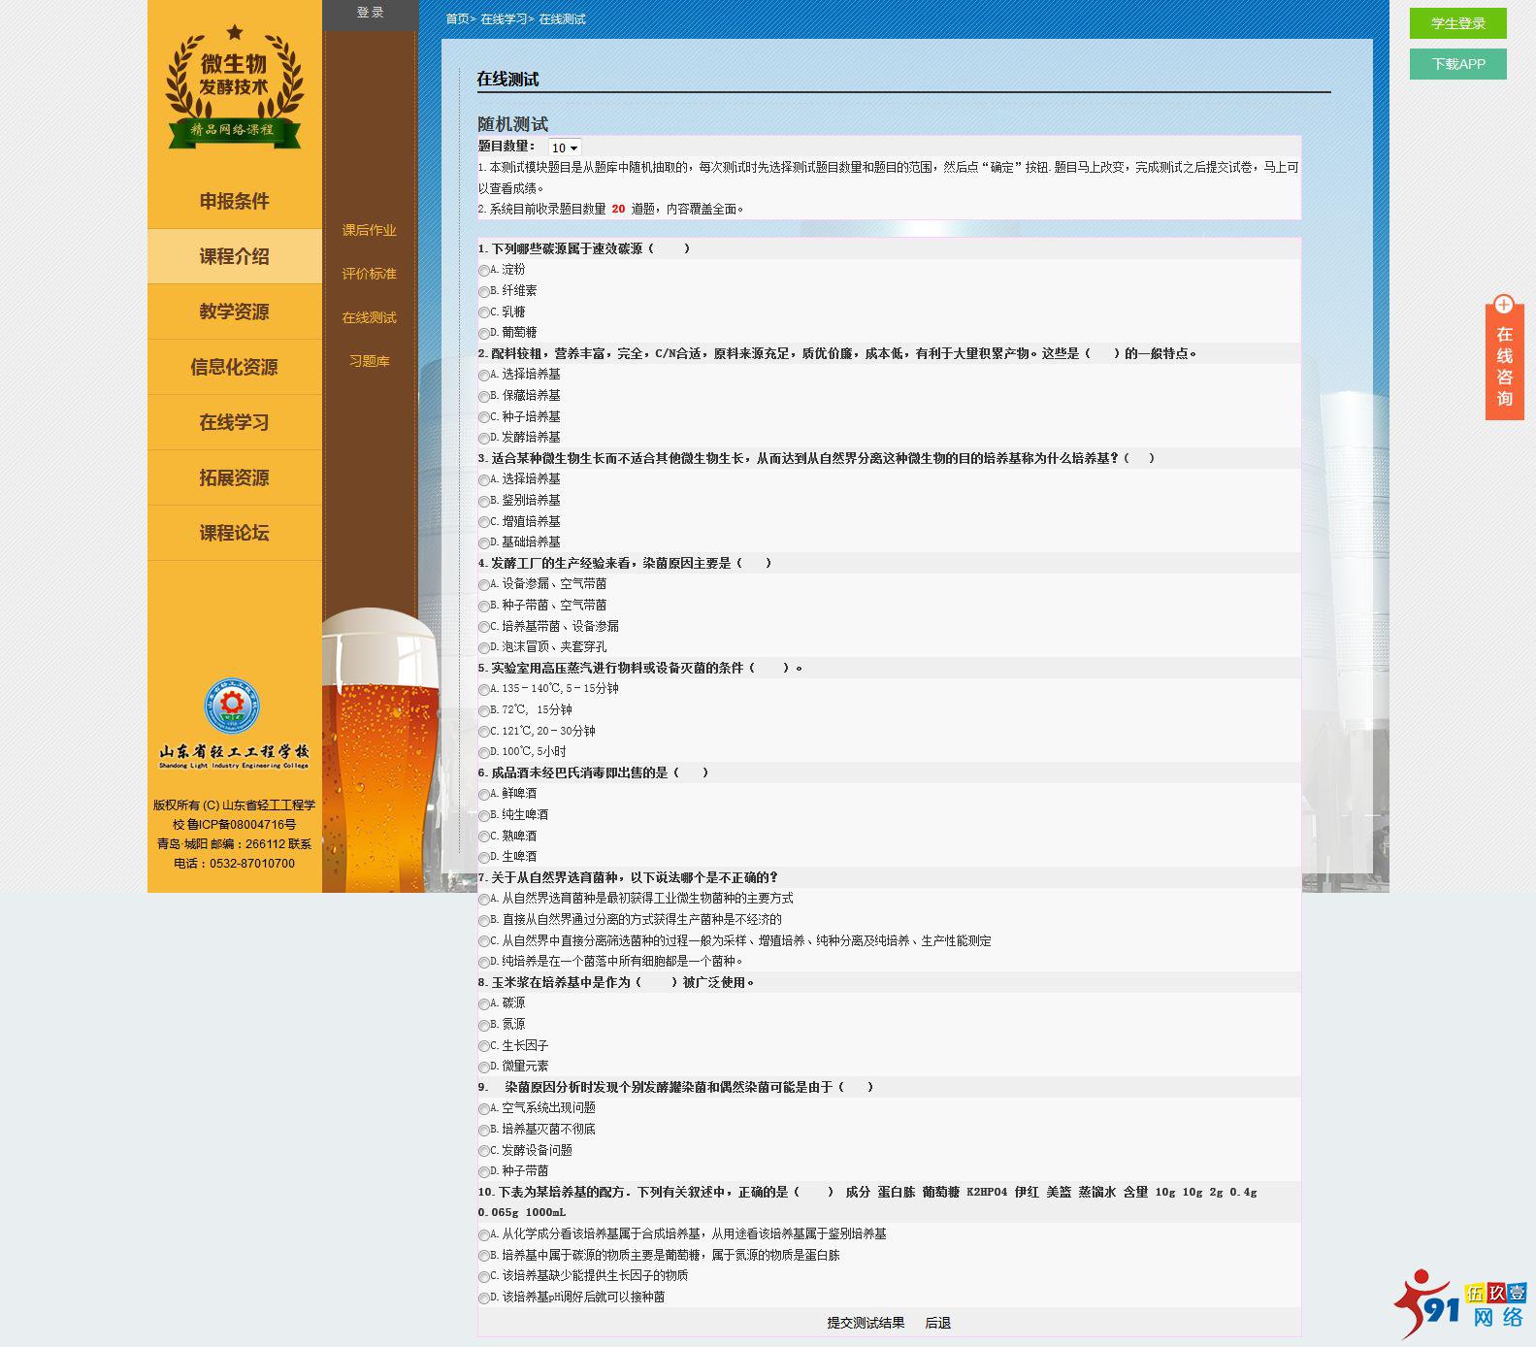The height and width of the screenshot is (1347, 1536).
Task: Open the 题目数量 dropdown
Action: [x=564, y=148]
